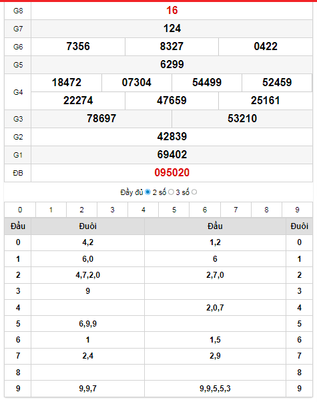317x402 pixels.
Task: Click digit filter tab 1
Action: click(x=51, y=210)
